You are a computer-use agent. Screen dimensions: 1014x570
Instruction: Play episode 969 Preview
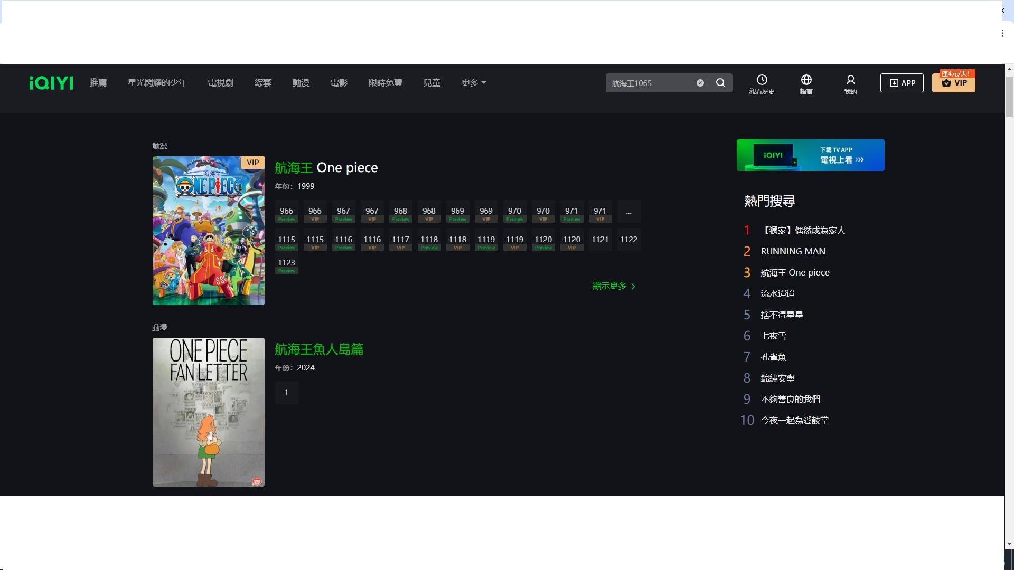click(x=458, y=212)
